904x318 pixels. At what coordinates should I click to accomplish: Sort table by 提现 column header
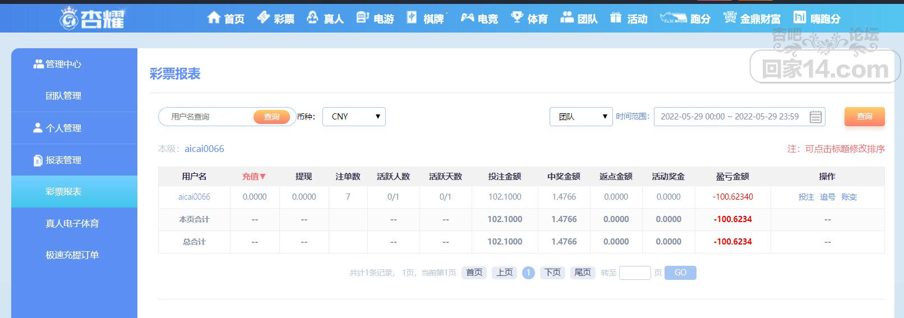coord(303,177)
